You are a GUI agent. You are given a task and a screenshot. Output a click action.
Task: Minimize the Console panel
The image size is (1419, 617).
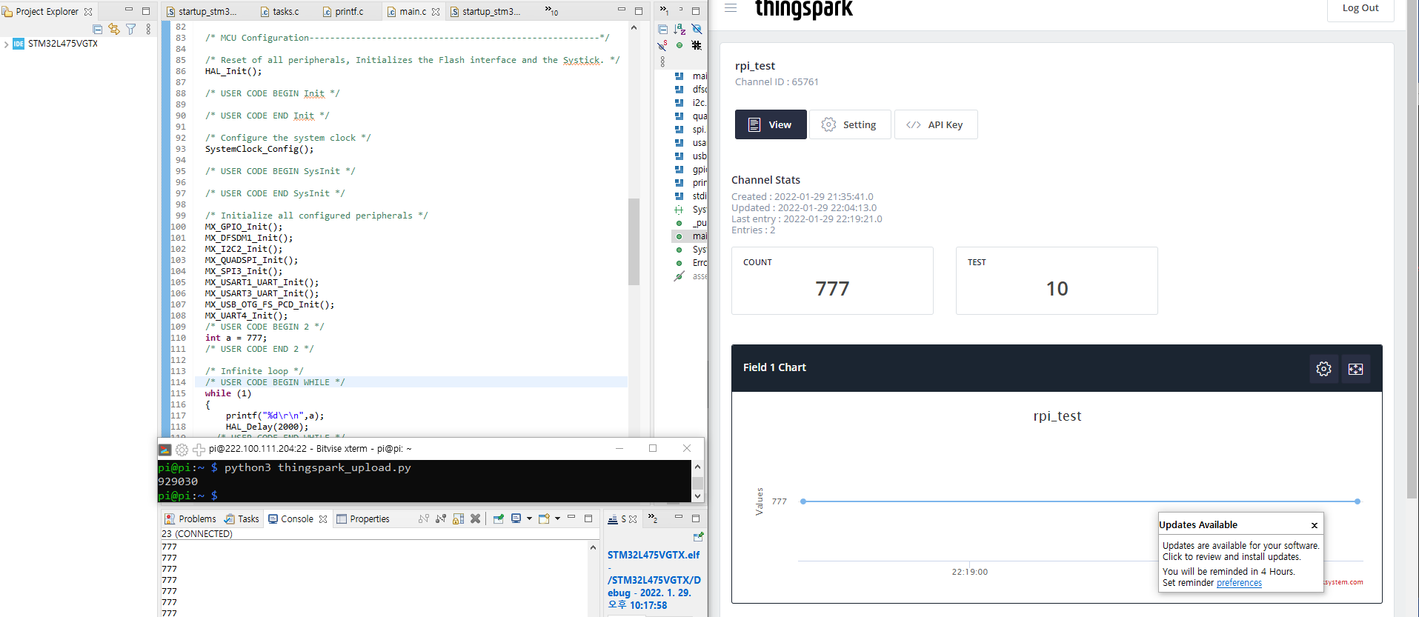click(571, 517)
